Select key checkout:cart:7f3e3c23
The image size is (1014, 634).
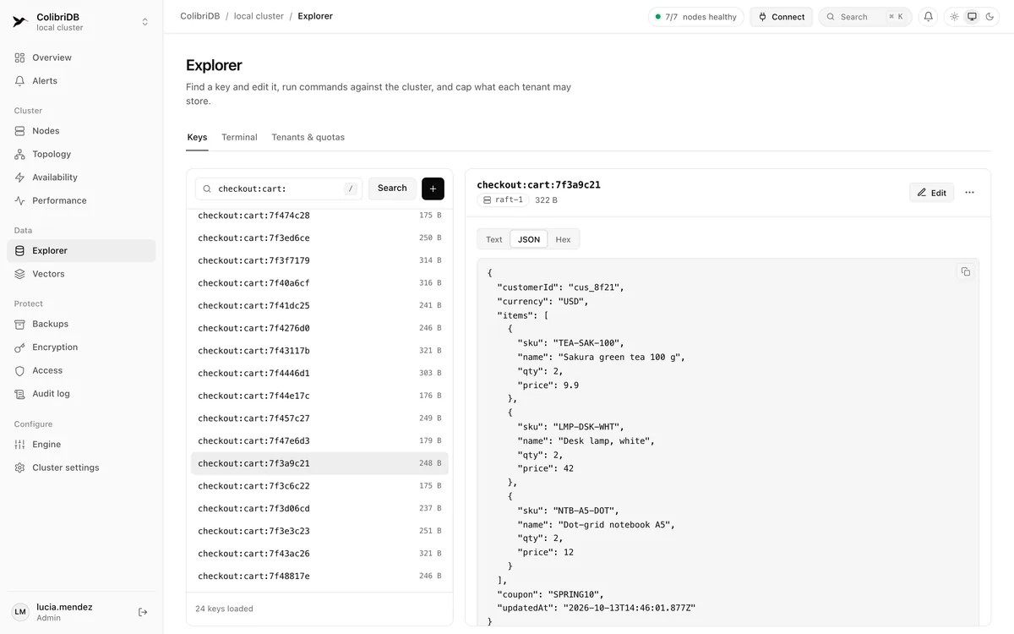pyautogui.click(x=319, y=531)
